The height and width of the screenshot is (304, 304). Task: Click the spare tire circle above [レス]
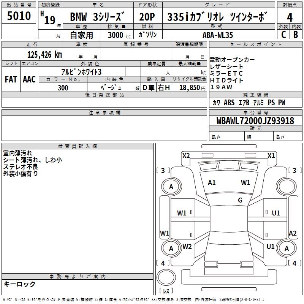point(166,277)
